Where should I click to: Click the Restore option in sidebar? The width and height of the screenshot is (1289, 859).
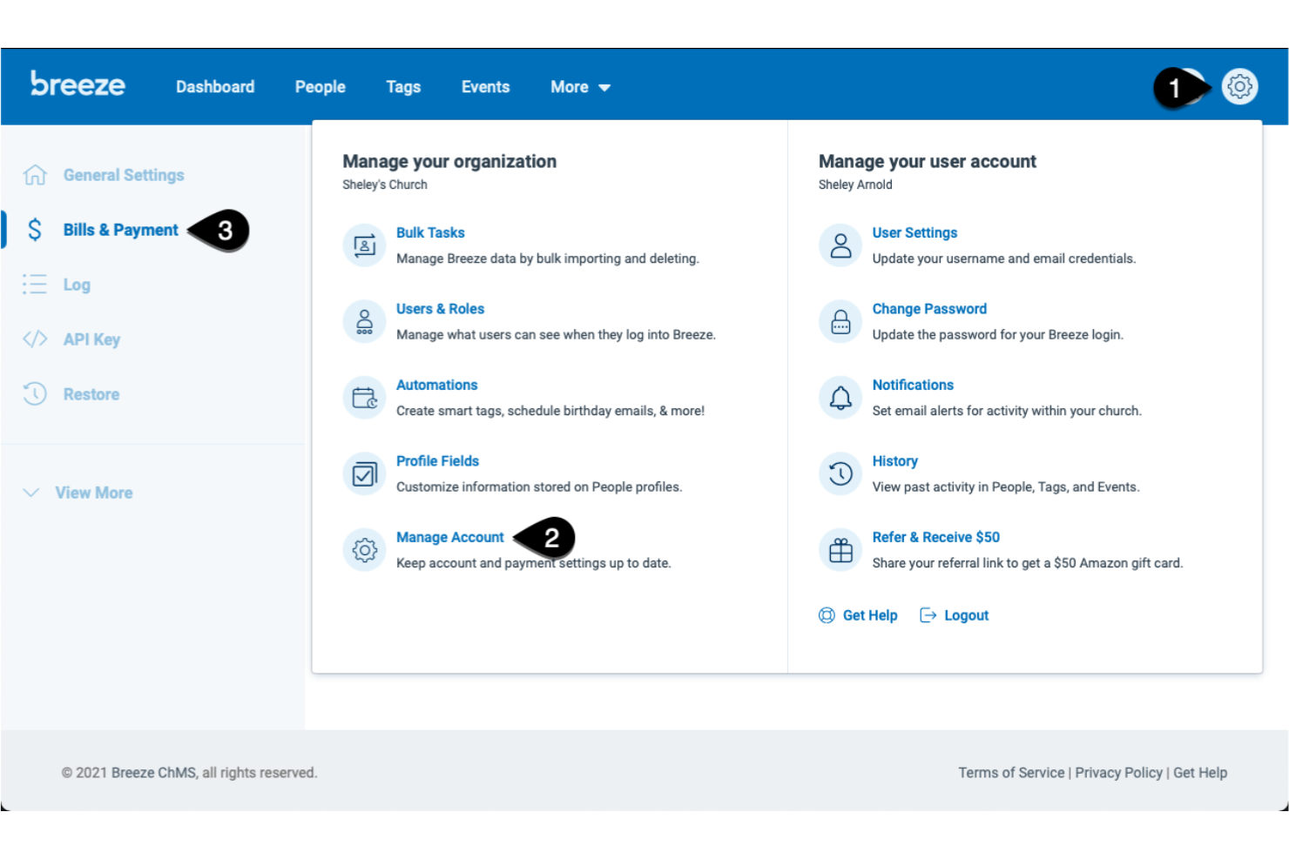92,393
